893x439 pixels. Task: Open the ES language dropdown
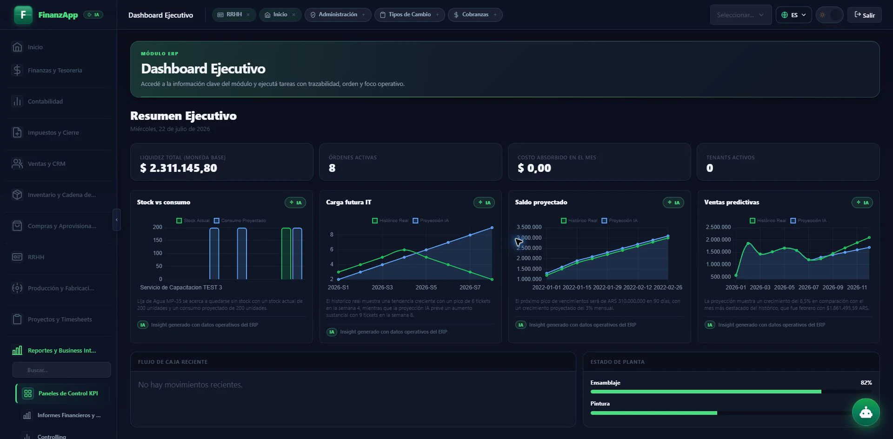[x=793, y=15]
